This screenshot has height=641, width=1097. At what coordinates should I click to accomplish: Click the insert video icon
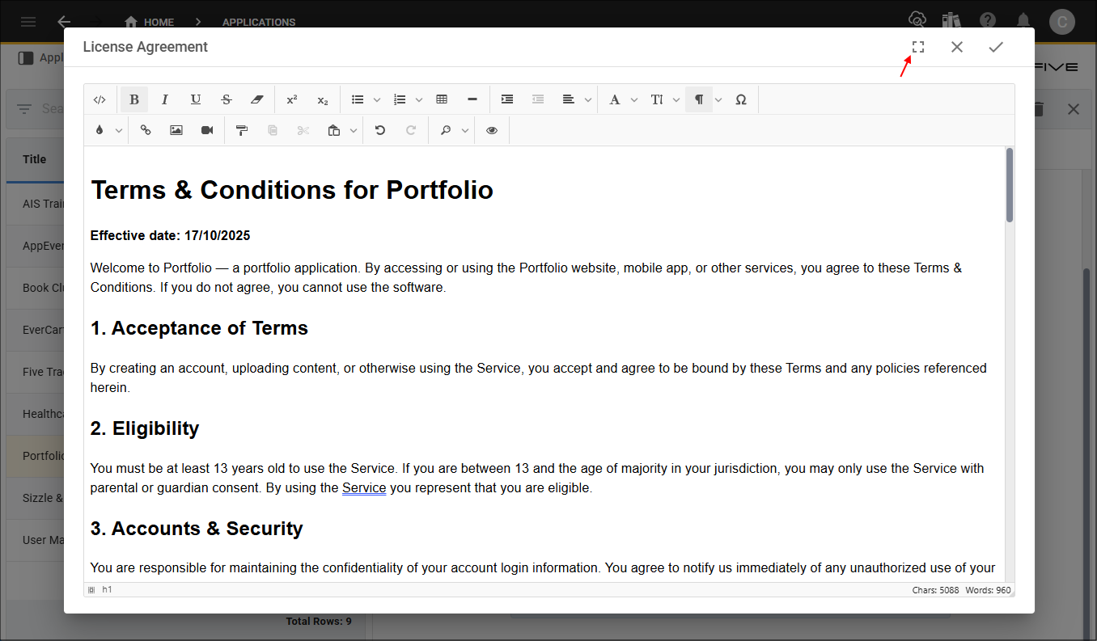pyautogui.click(x=207, y=130)
